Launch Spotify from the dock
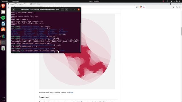This screenshot has width=182, height=102. (3, 18)
